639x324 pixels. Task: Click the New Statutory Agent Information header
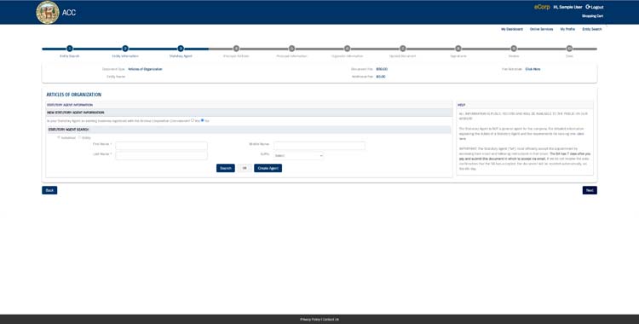pos(249,113)
